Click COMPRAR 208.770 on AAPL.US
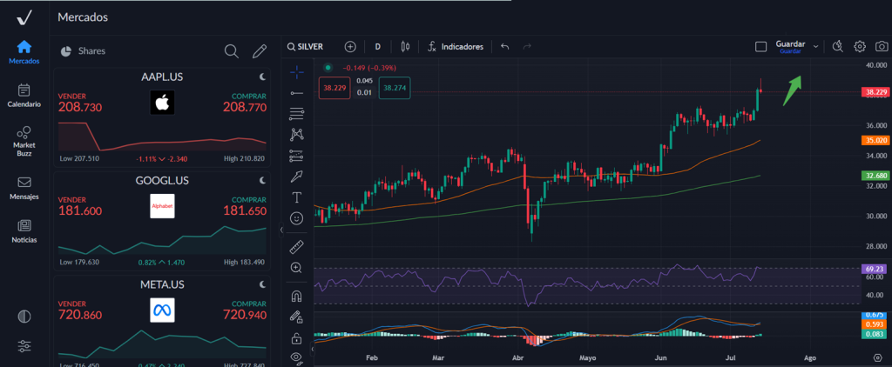Viewport: 892px width, 367px height. pyautogui.click(x=245, y=103)
